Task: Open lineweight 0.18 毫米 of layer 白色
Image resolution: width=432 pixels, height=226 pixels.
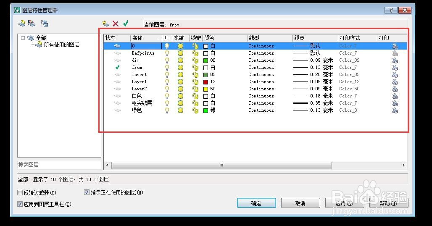Action: (313, 96)
